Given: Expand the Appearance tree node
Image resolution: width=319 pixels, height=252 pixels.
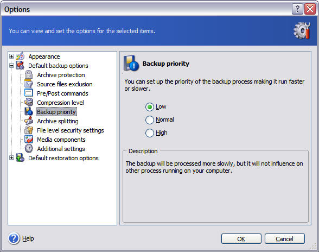Looking at the screenshot, I should pos(12,56).
